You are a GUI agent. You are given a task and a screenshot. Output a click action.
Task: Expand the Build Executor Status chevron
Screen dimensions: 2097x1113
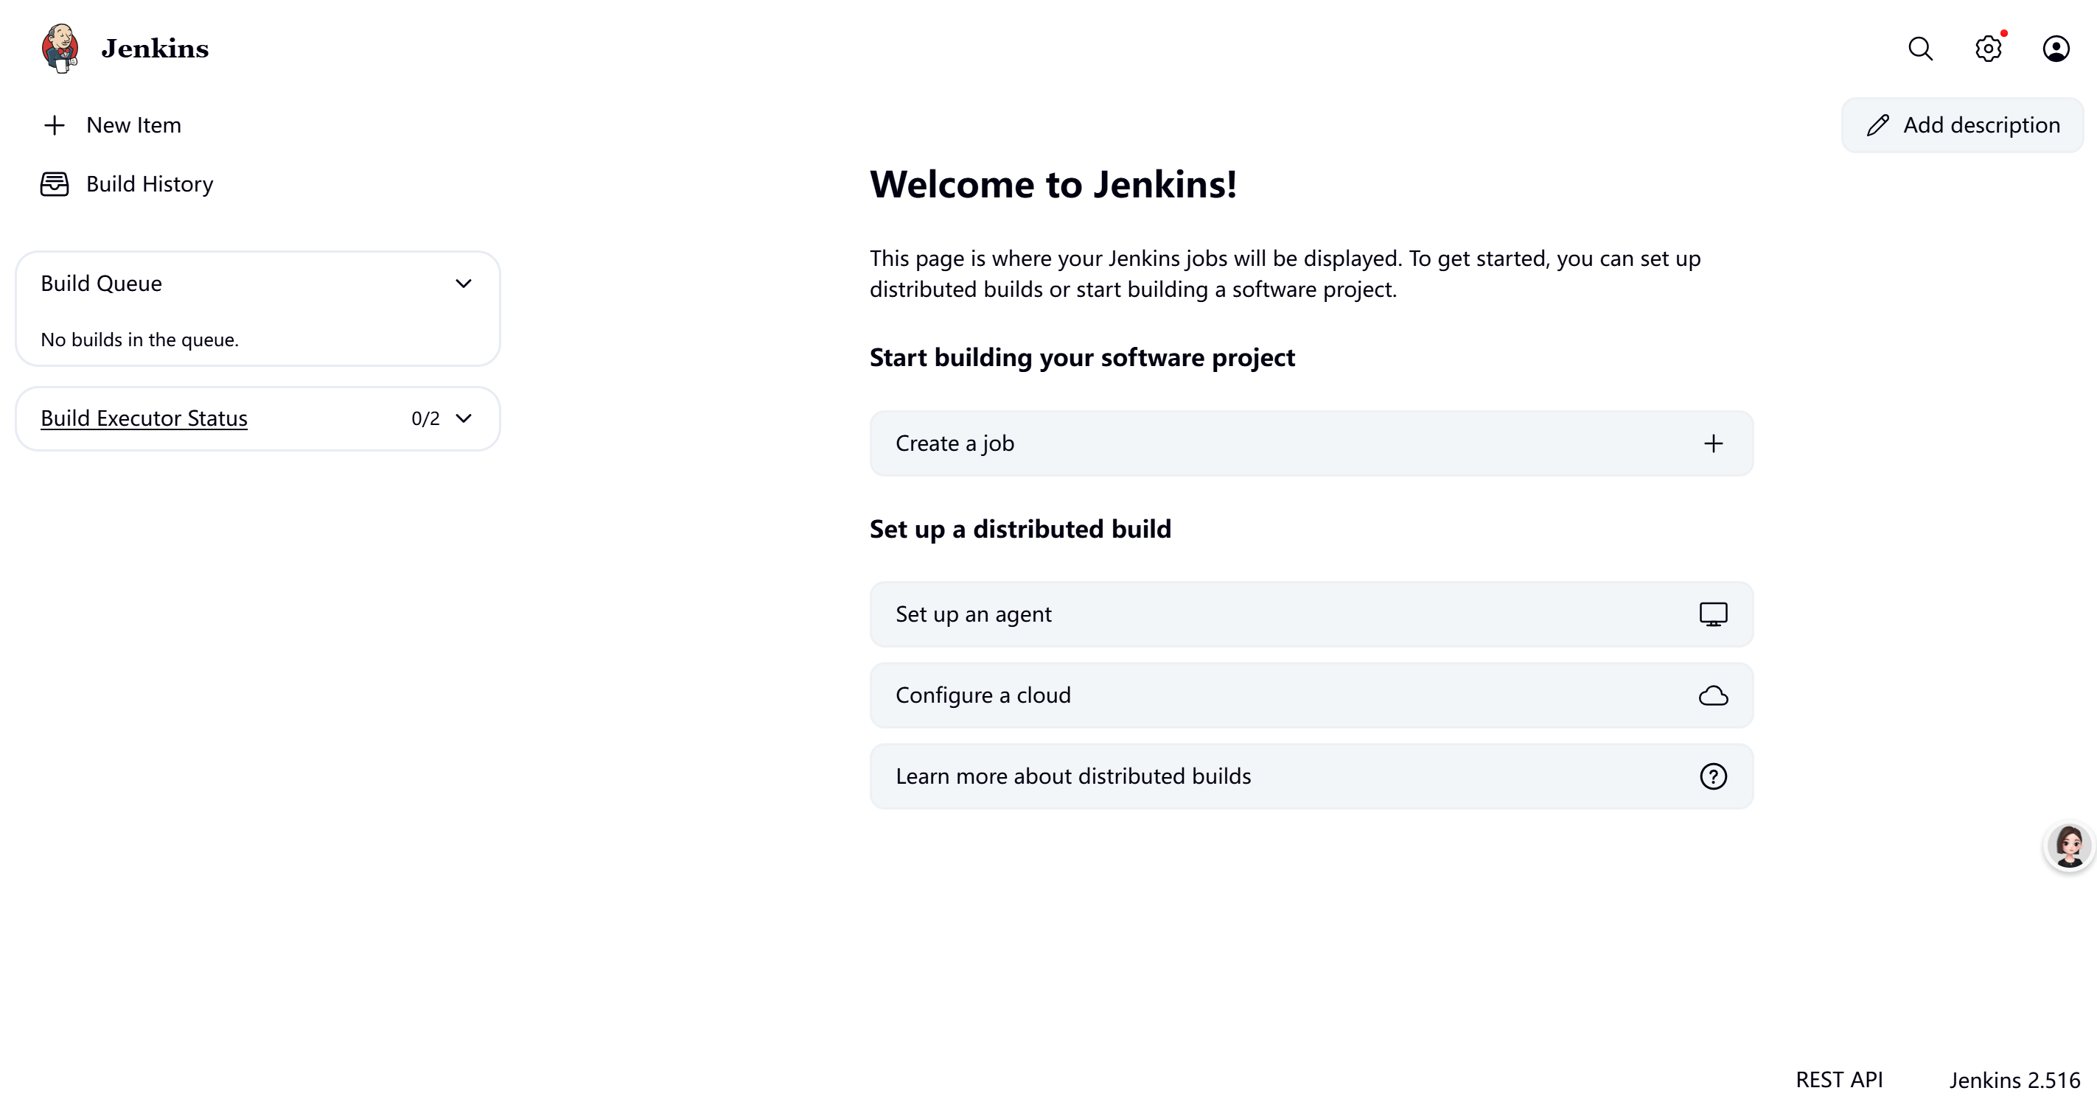(463, 418)
